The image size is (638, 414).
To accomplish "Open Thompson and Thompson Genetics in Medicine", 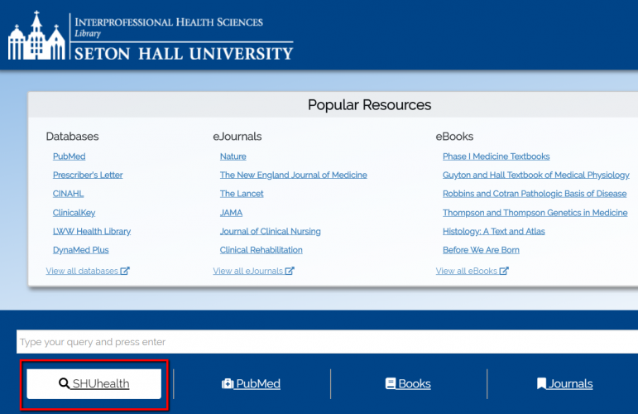I will click(535, 213).
